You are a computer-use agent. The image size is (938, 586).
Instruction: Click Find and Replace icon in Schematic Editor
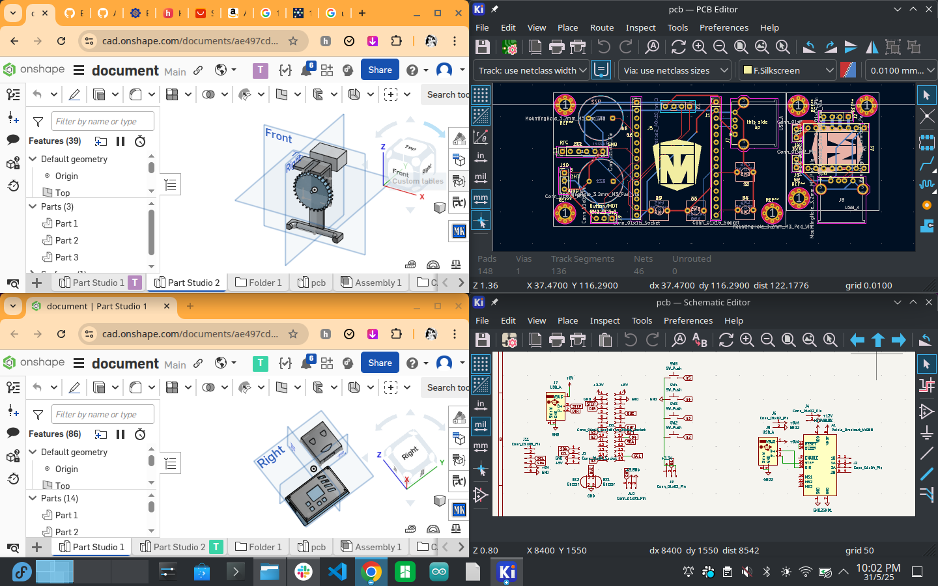pos(700,340)
